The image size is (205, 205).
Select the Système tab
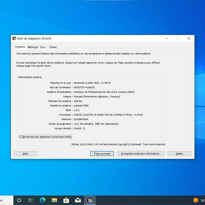[20, 47]
